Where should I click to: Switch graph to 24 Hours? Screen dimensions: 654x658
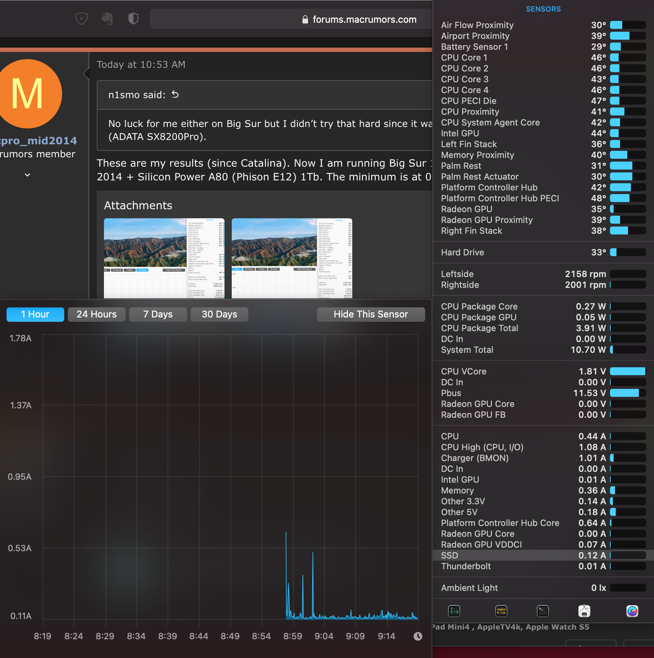(97, 314)
